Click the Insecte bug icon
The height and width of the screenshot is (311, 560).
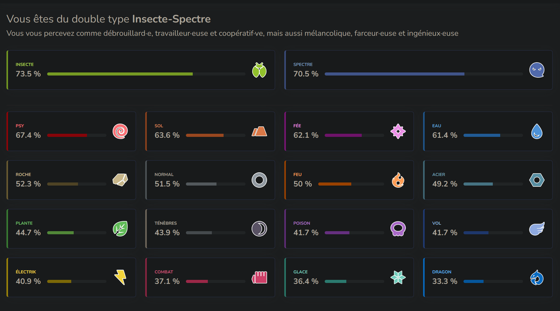[259, 70]
